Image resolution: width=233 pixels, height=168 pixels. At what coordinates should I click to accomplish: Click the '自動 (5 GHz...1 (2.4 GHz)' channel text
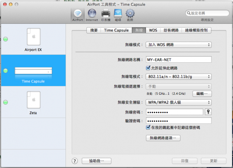click(x=166, y=94)
